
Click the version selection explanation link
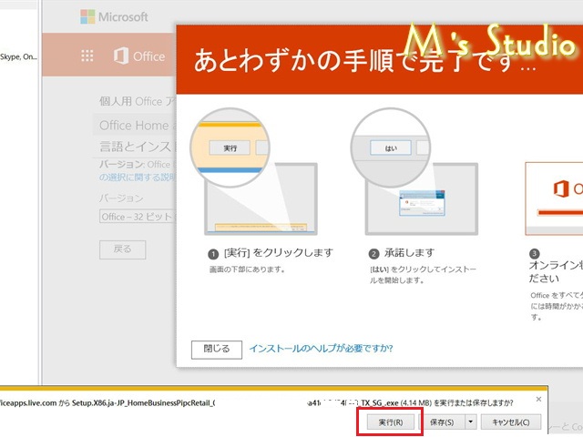[137, 178]
